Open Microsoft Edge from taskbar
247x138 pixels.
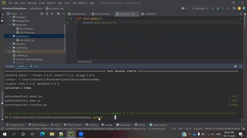coord(42,134)
